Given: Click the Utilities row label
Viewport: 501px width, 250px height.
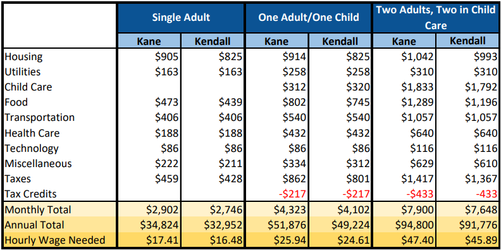Looking at the screenshot, I should [x=22, y=72].
